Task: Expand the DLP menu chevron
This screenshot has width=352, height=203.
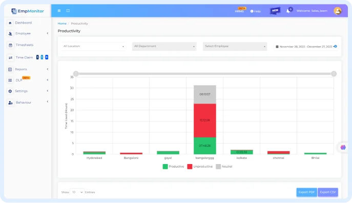Action: click(x=47, y=80)
